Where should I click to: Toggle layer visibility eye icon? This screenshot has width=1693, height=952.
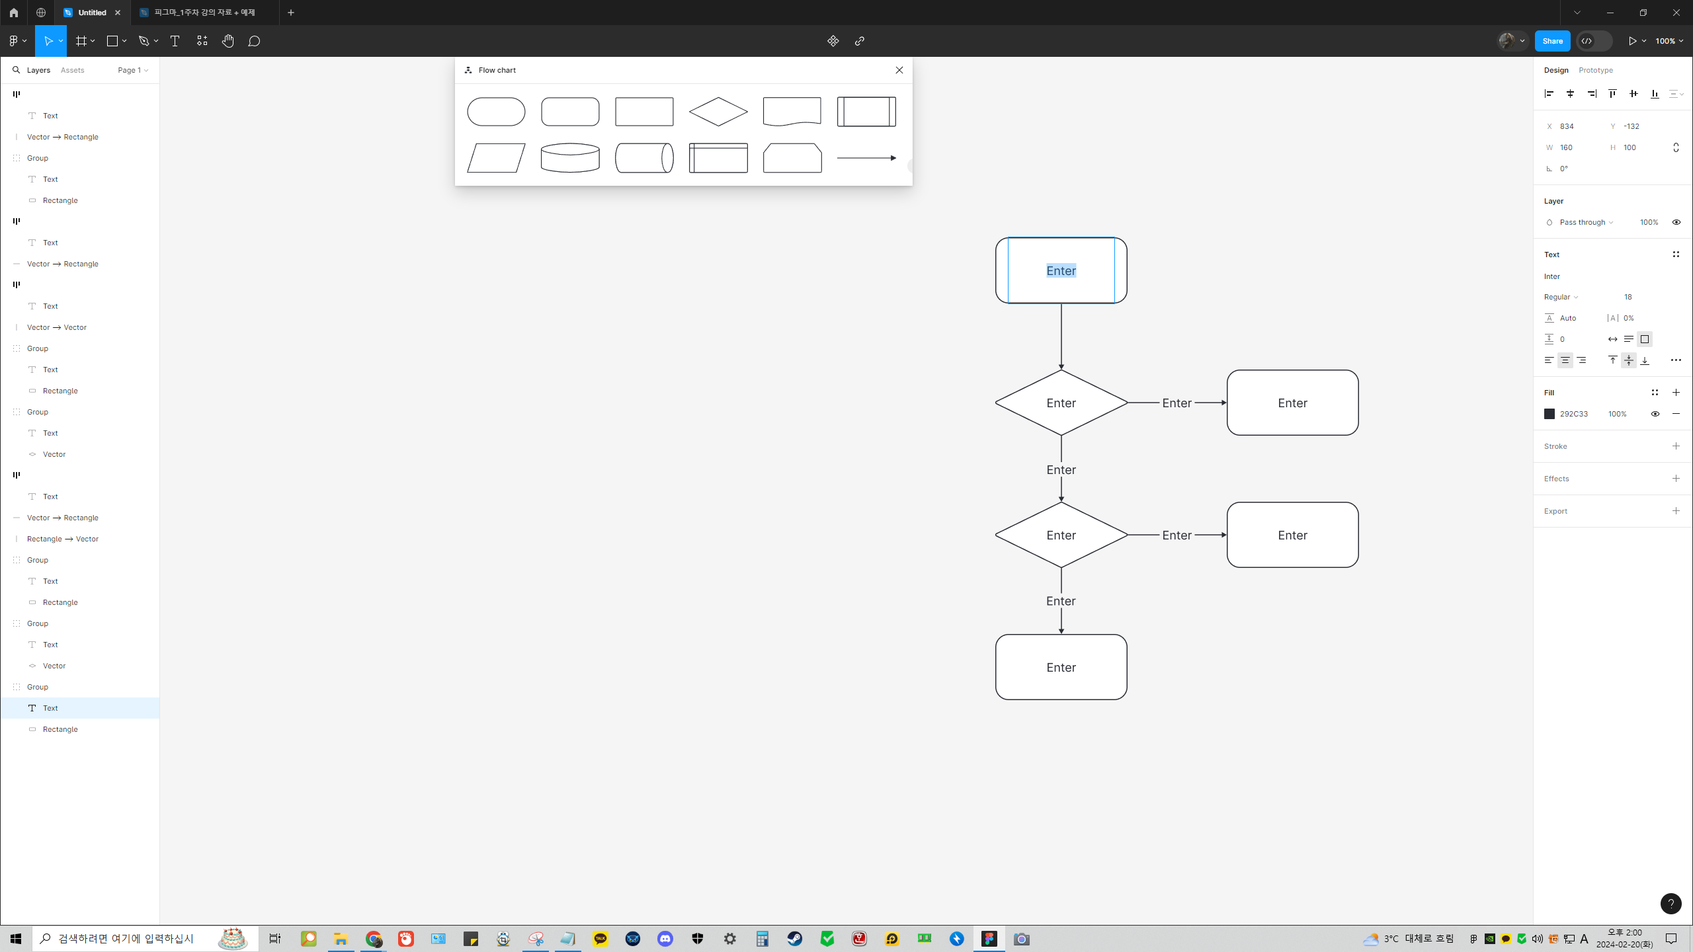[1676, 223]
